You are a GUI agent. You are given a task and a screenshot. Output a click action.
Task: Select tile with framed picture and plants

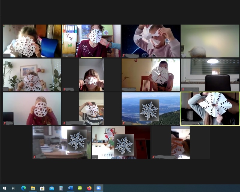click(32, 75)
